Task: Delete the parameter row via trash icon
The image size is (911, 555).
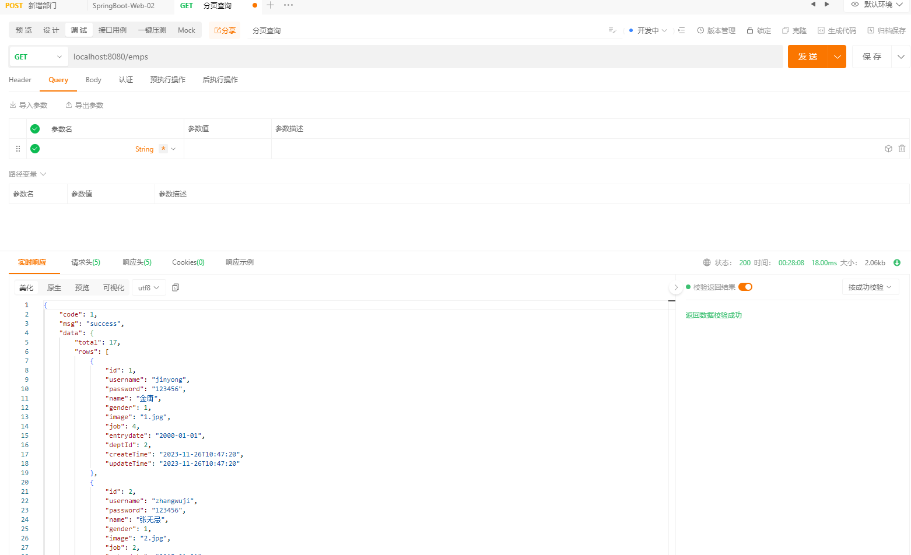Action: tap(902, 149)
